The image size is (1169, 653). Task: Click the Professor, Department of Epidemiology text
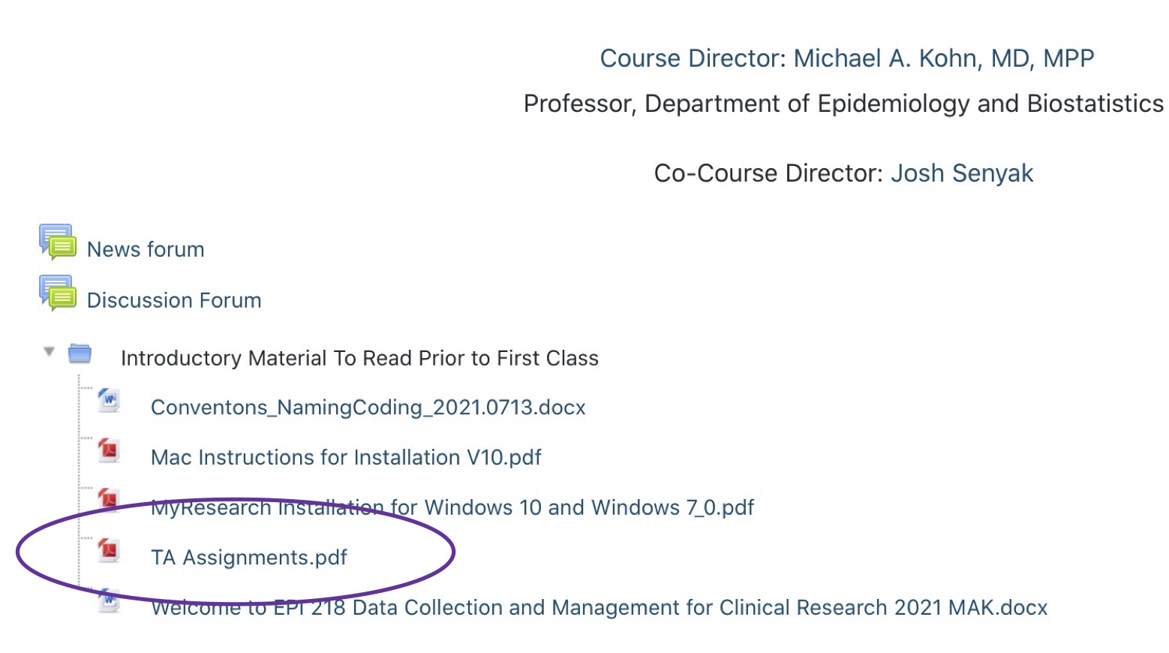(x=843, y=104)
